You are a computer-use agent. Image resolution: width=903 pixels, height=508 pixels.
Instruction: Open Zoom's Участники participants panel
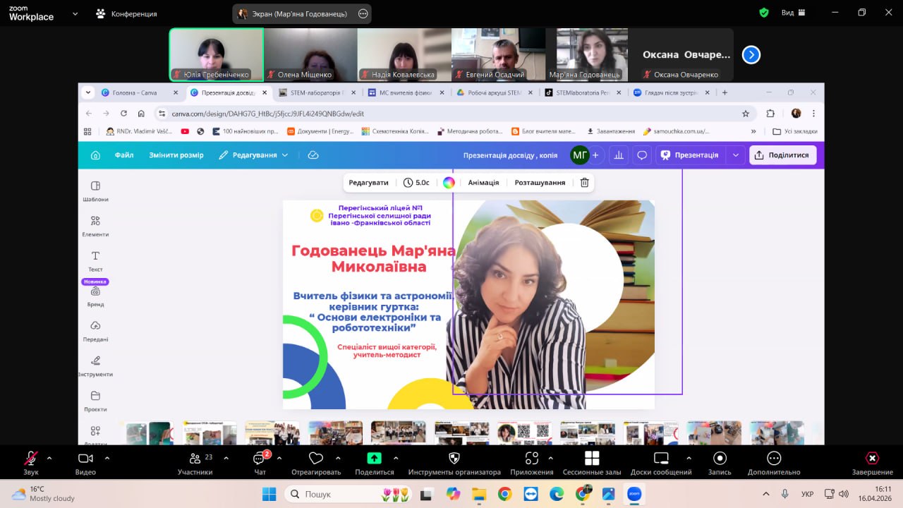click(195, 459)
